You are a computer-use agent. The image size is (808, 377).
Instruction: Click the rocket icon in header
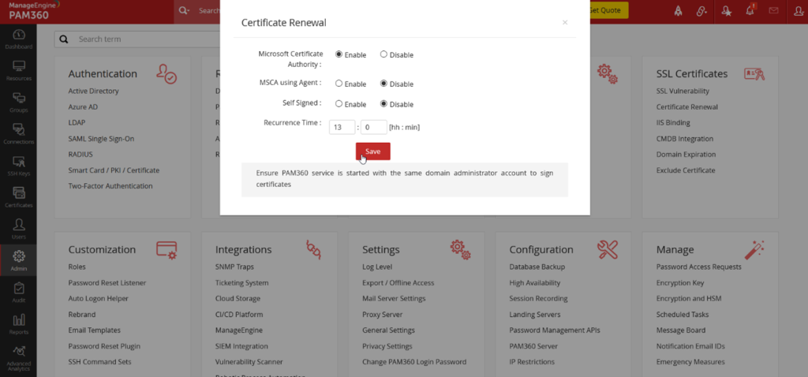pos(678,10)
